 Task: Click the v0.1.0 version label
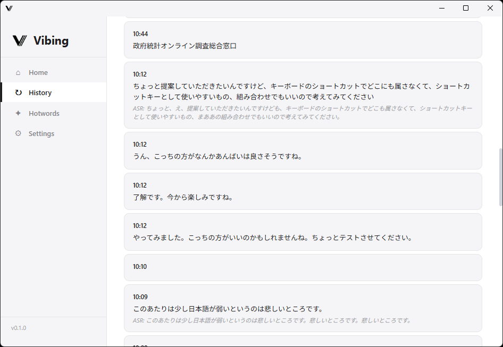tap(19, 328)
